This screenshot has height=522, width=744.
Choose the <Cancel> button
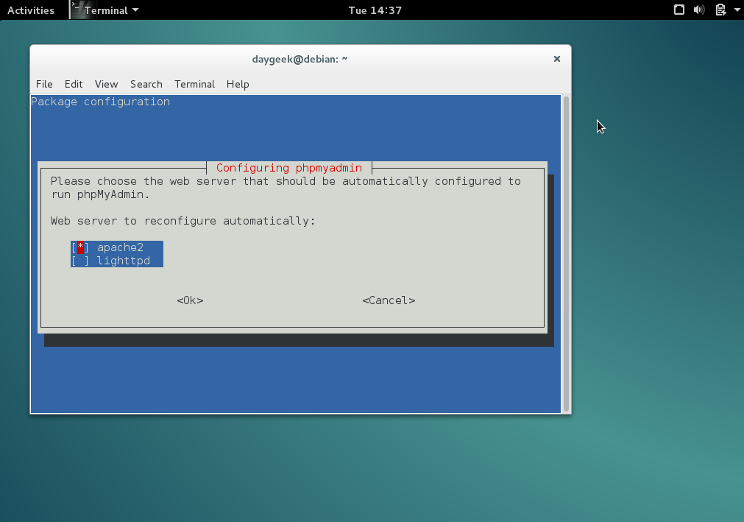pos(389,300)
